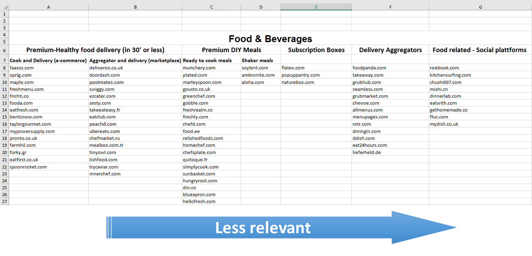The height and width of the screenshot is (256, 532).
Task: Select the doordash.com cell
Action: (x=135, y=75)
